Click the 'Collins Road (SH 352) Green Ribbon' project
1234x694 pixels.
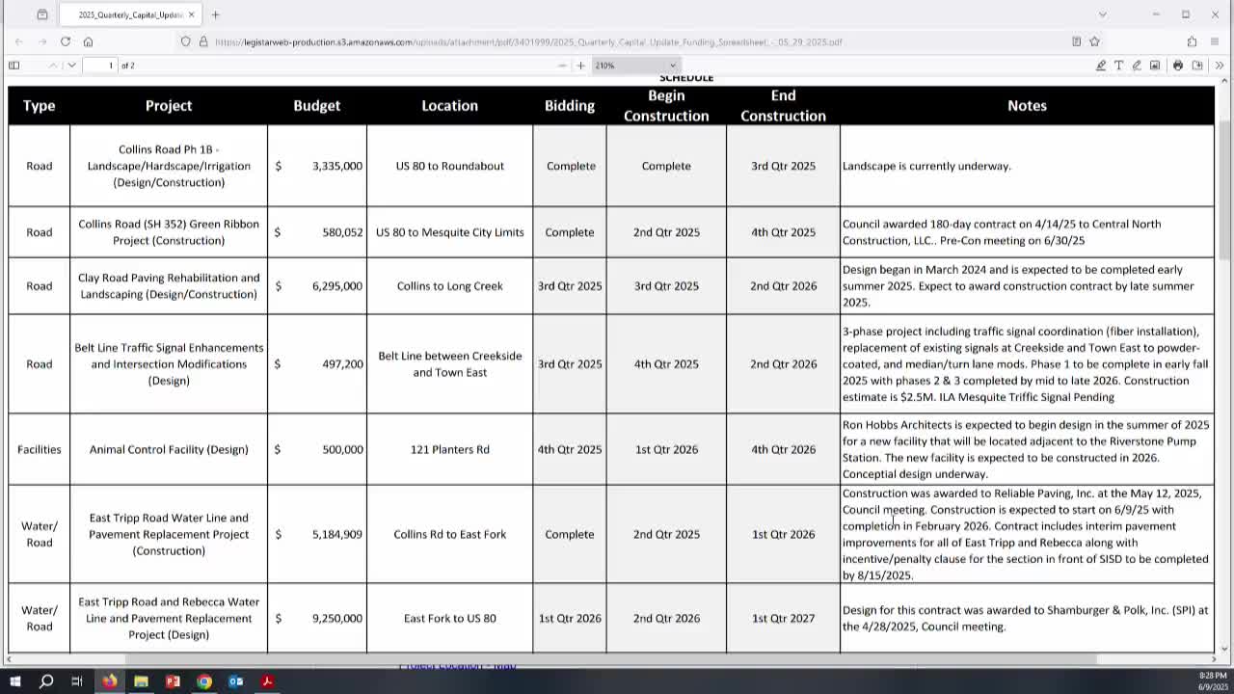pyautogui.click(x=169, y=232)
